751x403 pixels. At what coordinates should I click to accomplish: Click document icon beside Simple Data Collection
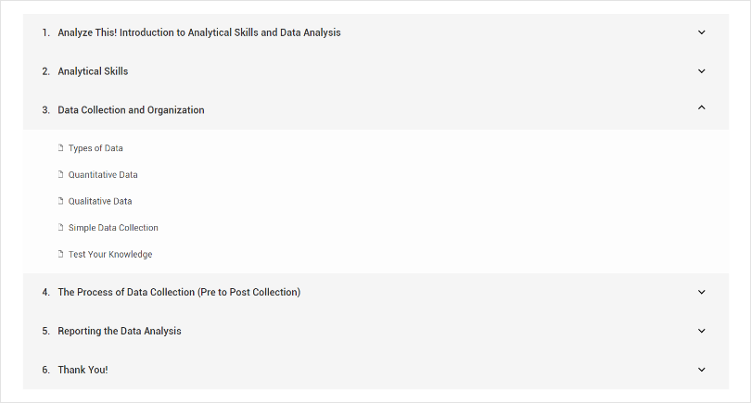pos(61,228)
